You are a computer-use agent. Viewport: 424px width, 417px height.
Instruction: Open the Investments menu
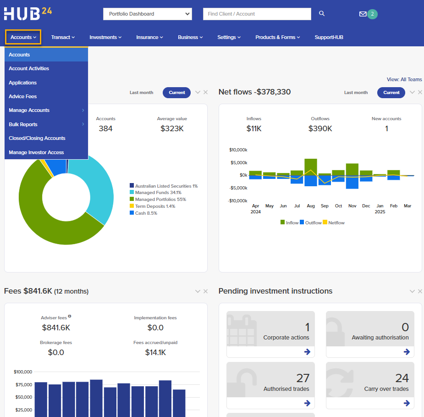pyautogui.click(x=105, y=37)
